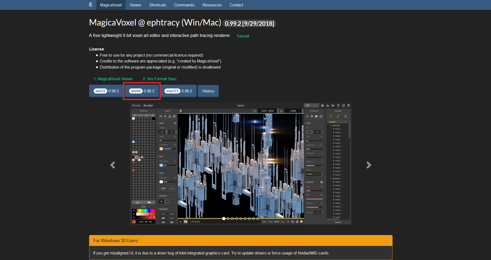Click the filled carousel indicator dot
The image size is (491, 260).
[x=224, y=219]
